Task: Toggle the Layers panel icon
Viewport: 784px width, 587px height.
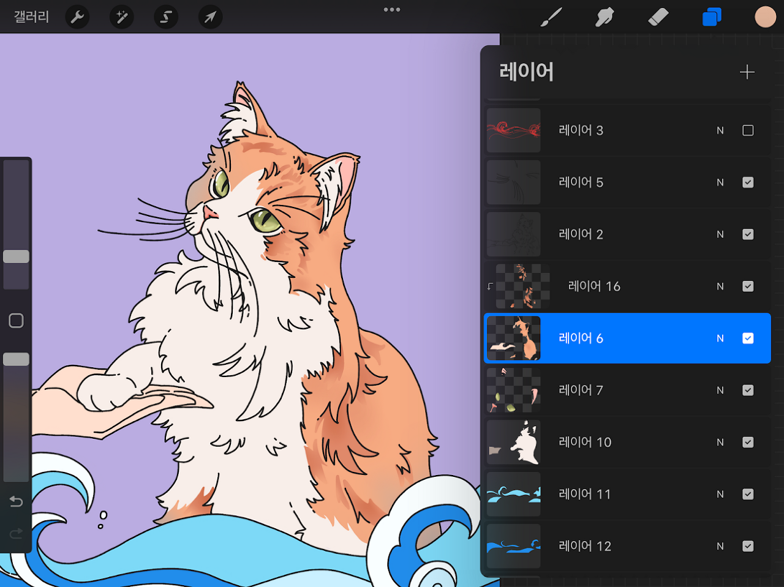Action: [x=712, y=17]
